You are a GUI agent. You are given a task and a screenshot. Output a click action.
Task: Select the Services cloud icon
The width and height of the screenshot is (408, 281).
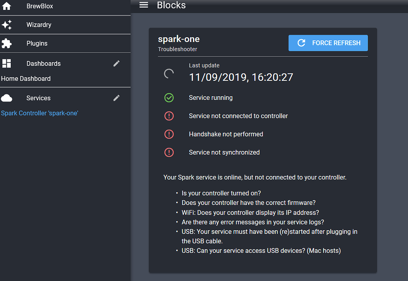(6, 98)
